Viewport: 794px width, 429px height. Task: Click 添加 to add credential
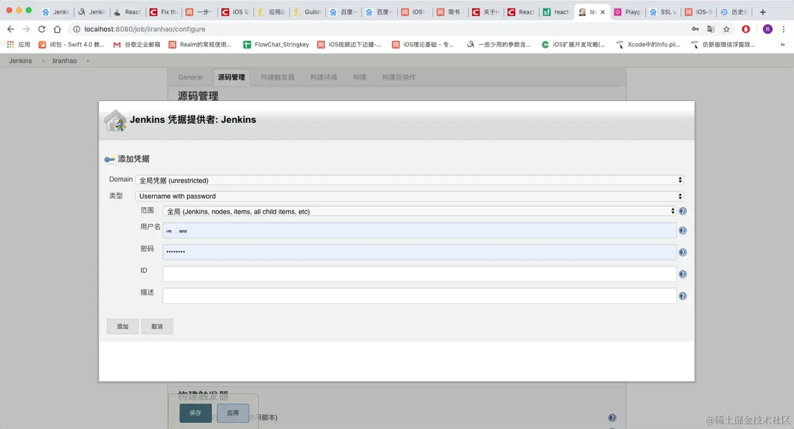(x=123, y=326)
